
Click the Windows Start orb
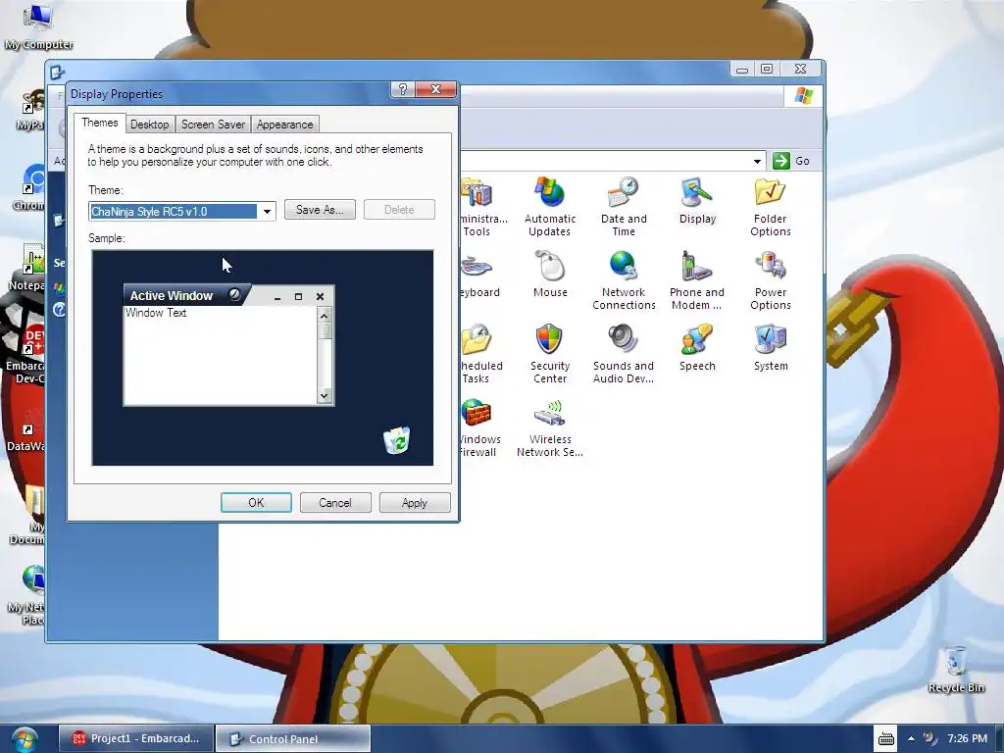(24, 739)
